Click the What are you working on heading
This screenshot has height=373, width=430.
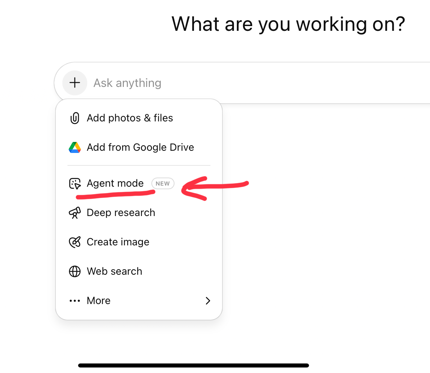click(288, 24)
